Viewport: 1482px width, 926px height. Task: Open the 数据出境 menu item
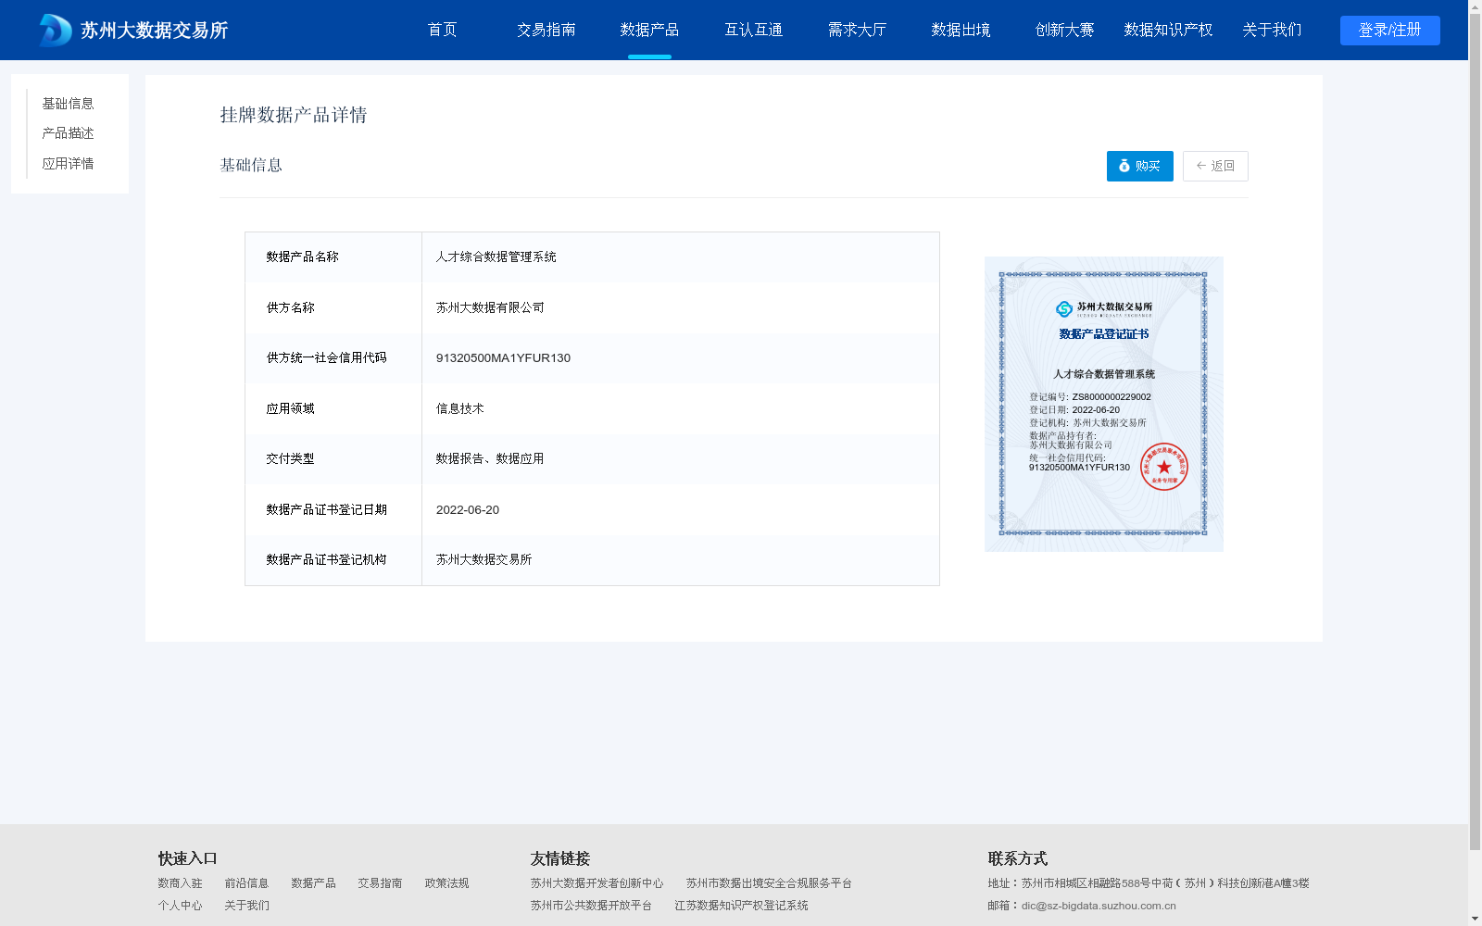point(961,30)
